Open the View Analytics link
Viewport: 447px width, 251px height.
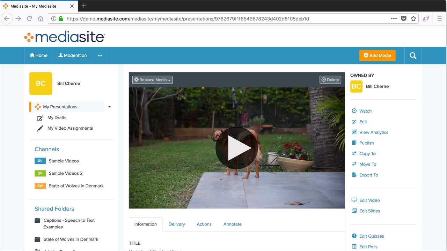coord(374,132)
